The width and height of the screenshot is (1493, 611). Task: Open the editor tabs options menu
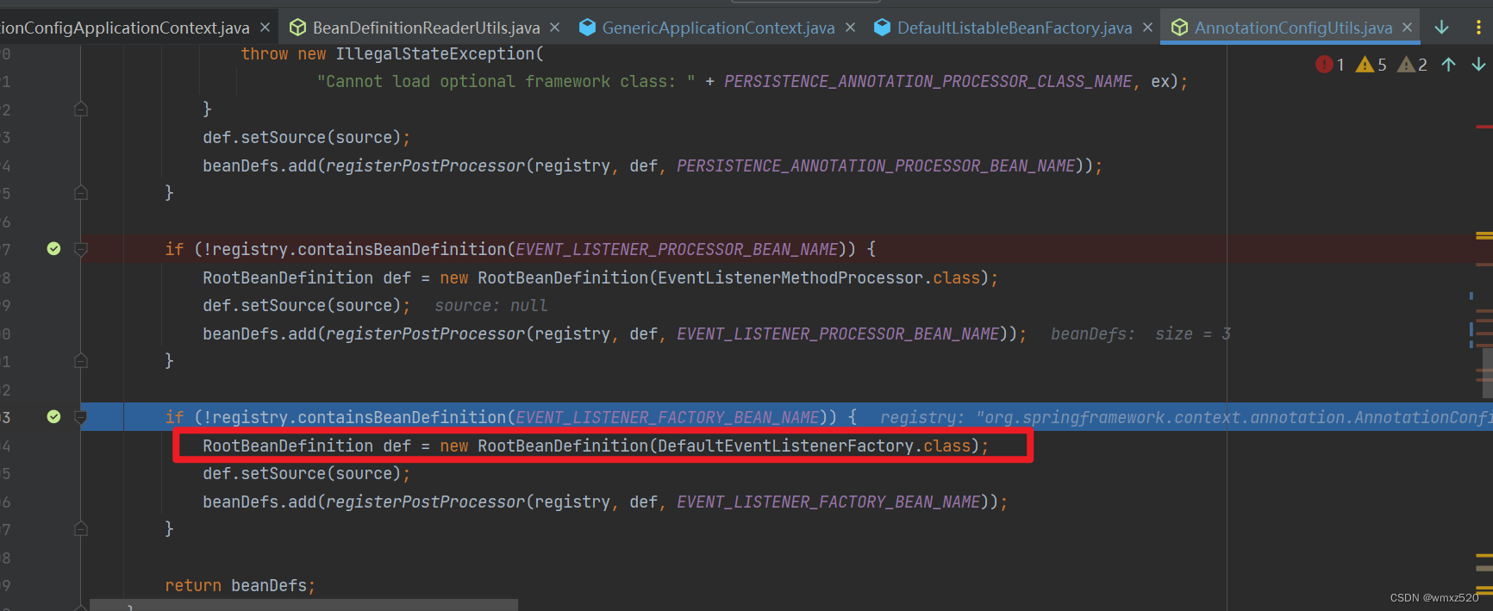tap(1478, 28)
